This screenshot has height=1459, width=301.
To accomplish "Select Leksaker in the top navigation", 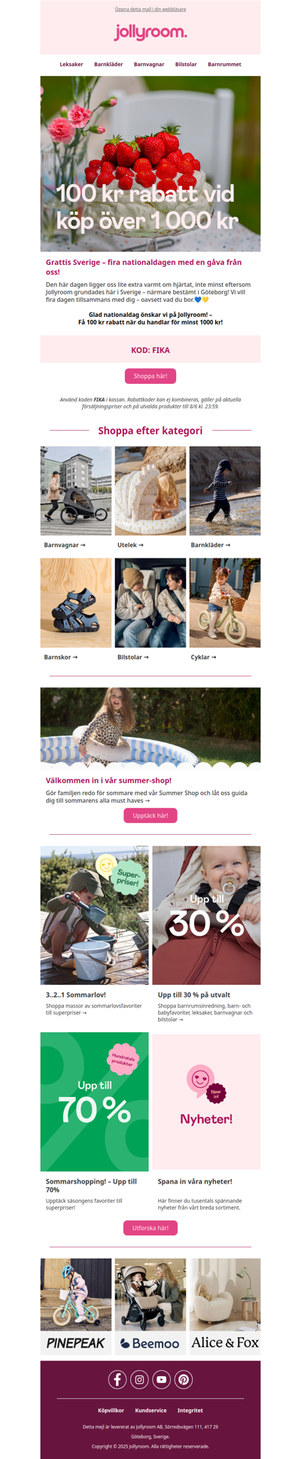I will pyautogui.click(x=71, y=65).
